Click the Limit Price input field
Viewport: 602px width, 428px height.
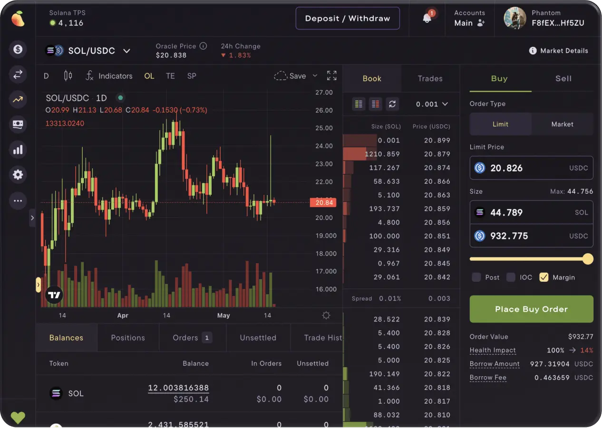tap(532, 168)
